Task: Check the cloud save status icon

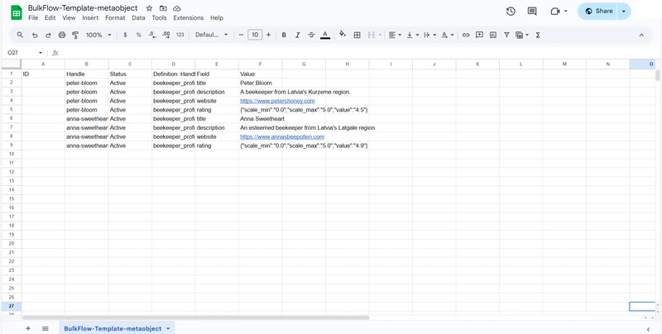Action: click(177, 8)
